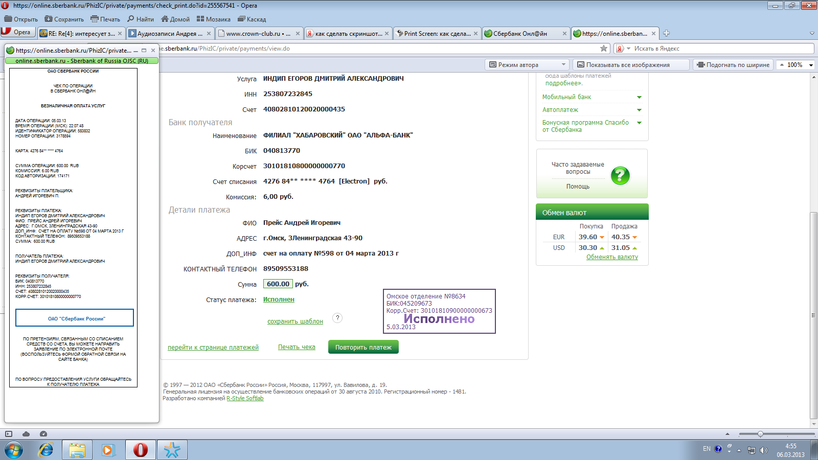
Task: Show hidden tray icons arrow
Action: tap(739, 450)
